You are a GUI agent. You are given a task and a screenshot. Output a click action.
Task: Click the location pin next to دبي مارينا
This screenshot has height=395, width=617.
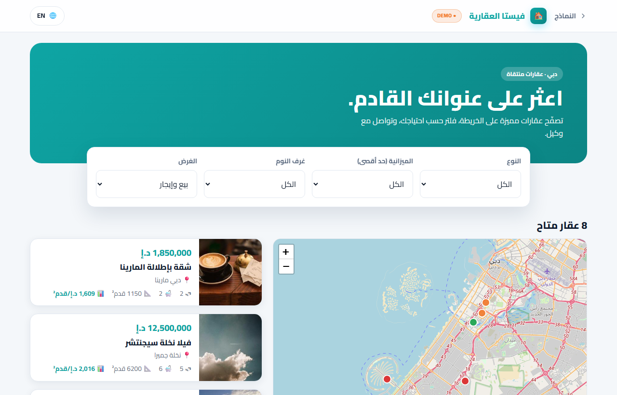pyautogui.click(x=188, y=280)
